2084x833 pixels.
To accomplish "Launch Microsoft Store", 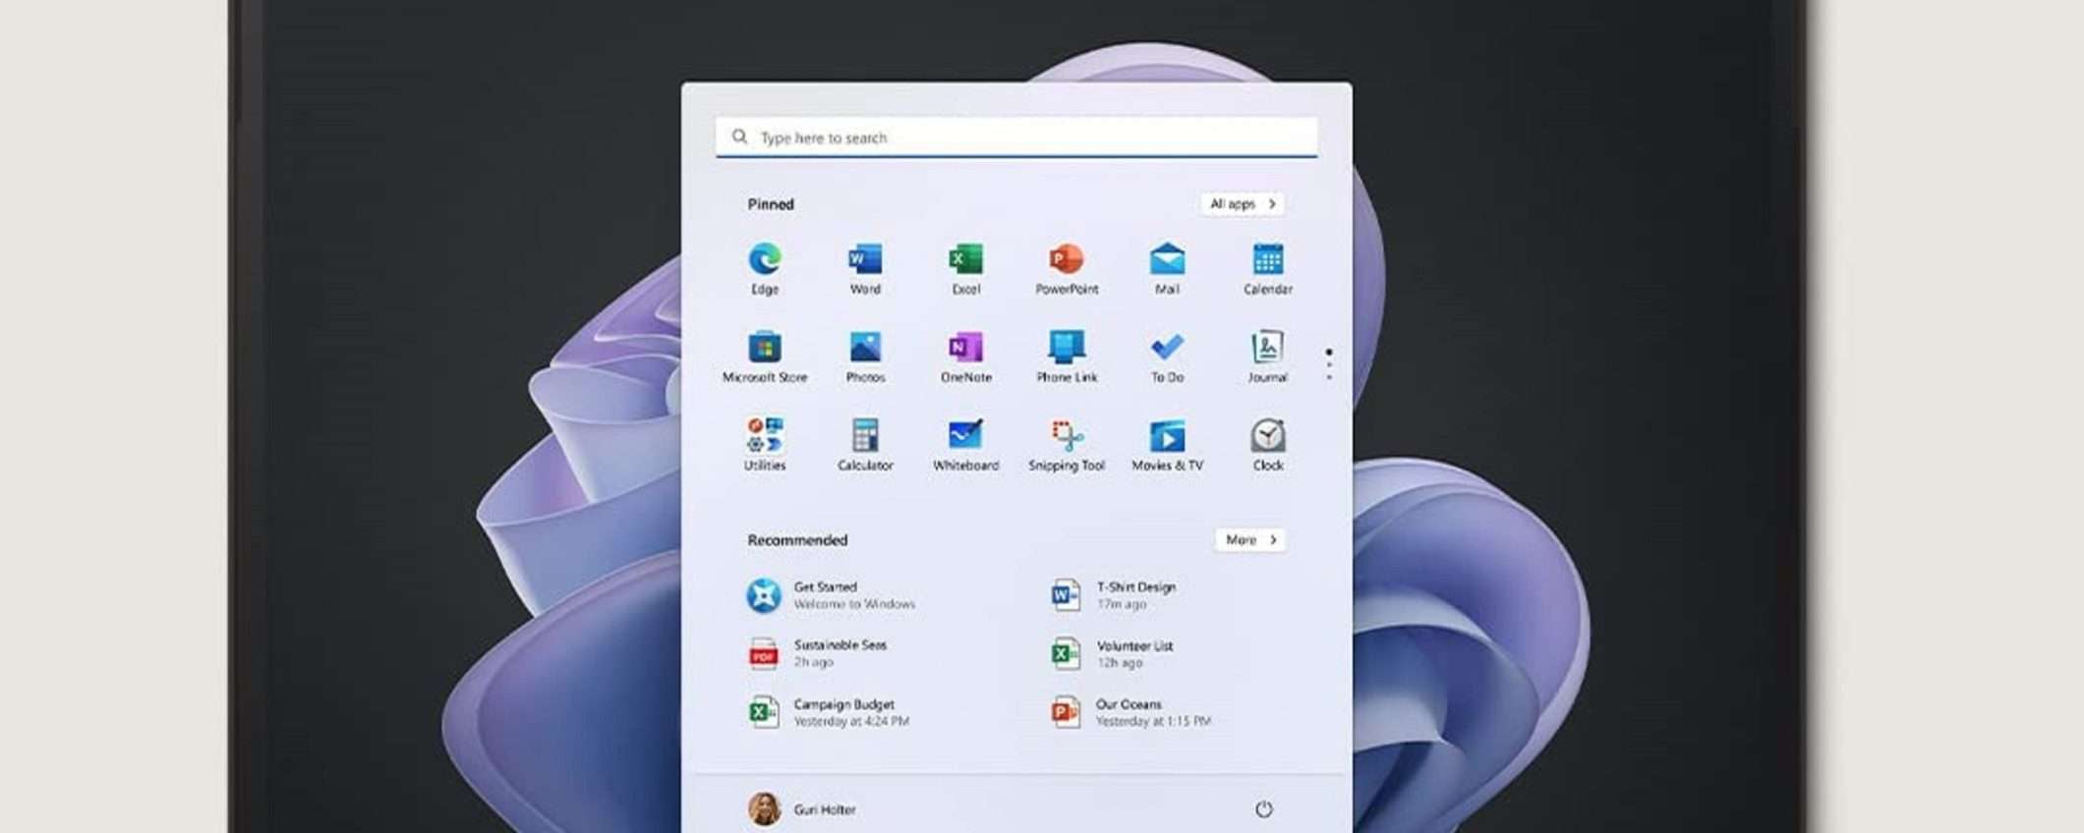I will click(765, 357).
